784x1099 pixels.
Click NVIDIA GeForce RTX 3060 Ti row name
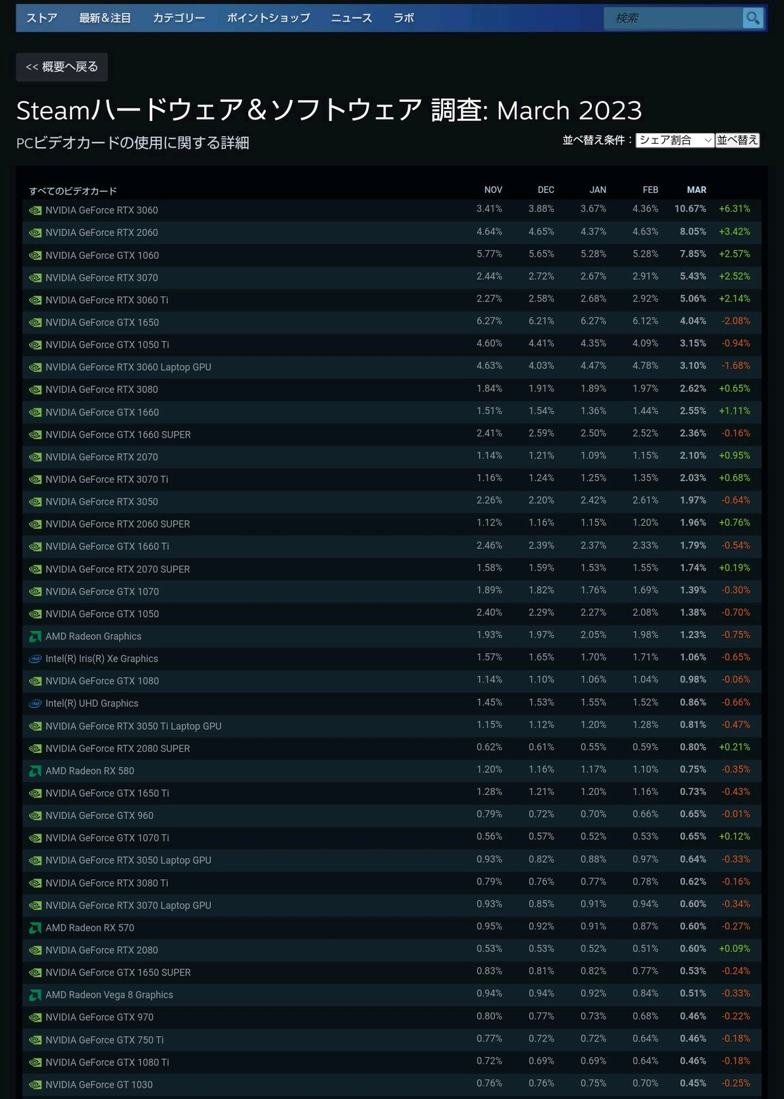click(x=107, y=300)
